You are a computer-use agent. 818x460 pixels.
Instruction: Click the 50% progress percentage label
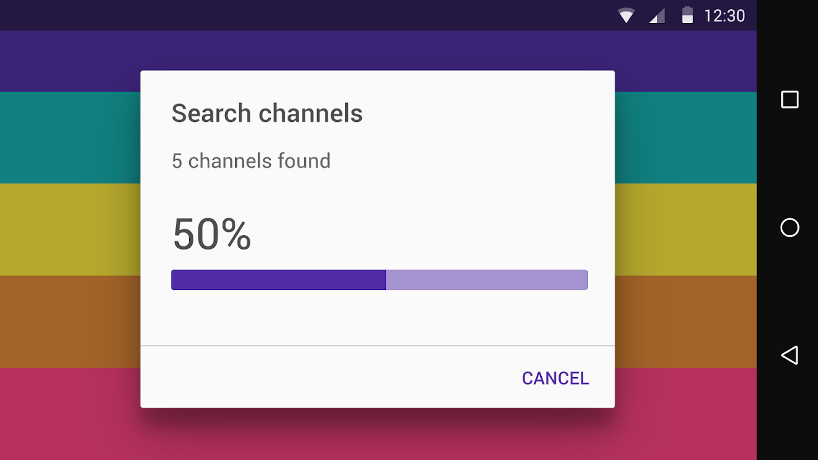tap(212, 234)
